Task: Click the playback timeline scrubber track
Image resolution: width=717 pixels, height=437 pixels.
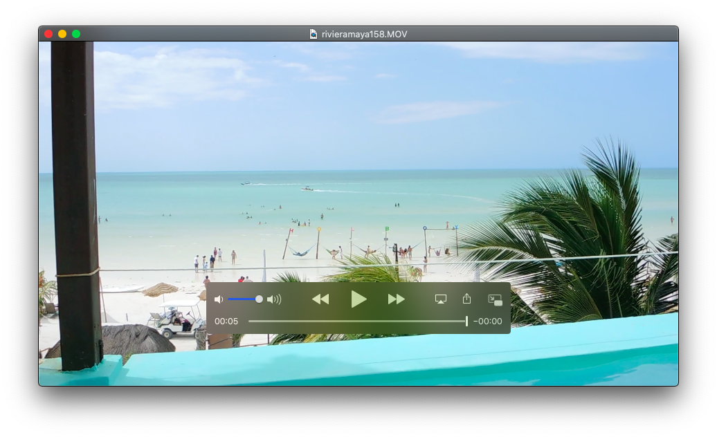Action: [356, 321]
